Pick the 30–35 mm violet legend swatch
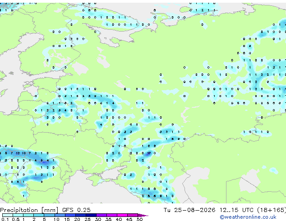 101,215
